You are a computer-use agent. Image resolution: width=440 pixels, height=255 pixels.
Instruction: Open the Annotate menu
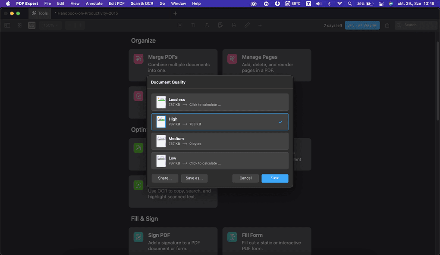(x=94, y=3)
